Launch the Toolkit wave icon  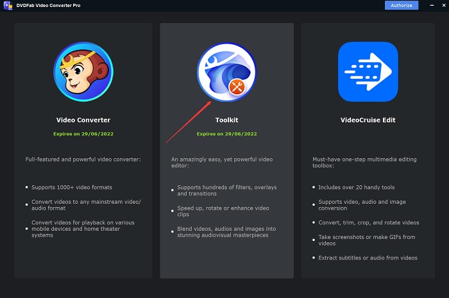pyautogui.click(x=226, y=72)
